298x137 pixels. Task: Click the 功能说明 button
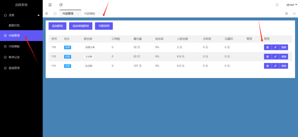104,26
